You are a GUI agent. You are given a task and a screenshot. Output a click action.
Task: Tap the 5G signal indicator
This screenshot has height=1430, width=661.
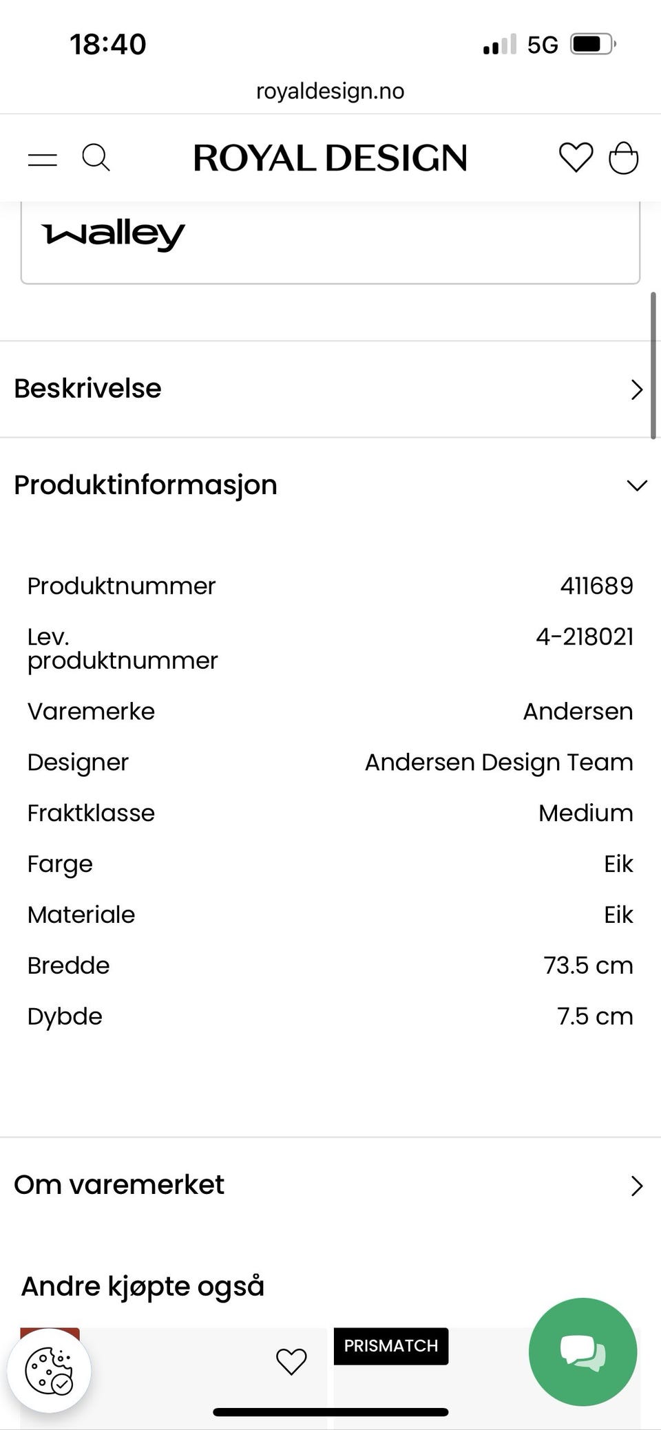tap(543, 45)
